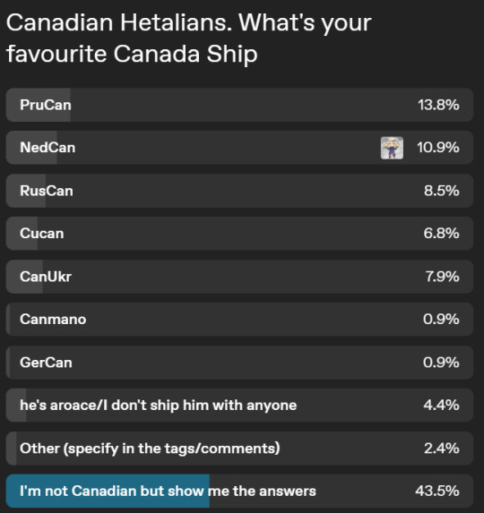Click the blue 43.5% result bar

[x=108, y=492]
